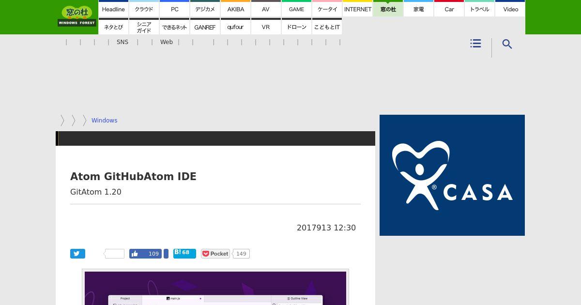
Task: Open the INTERNET tab
Action: point(357,9)
